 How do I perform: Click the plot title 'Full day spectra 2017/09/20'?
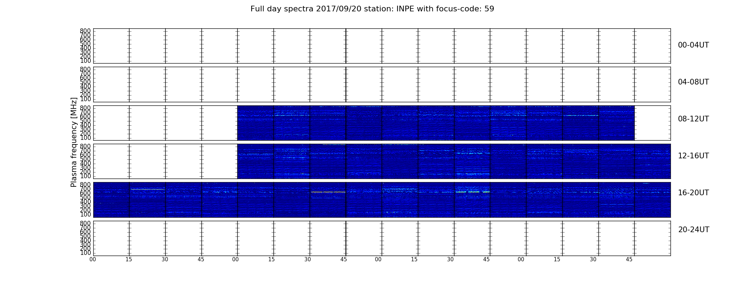pyautogui.click(x=372, y=9)
